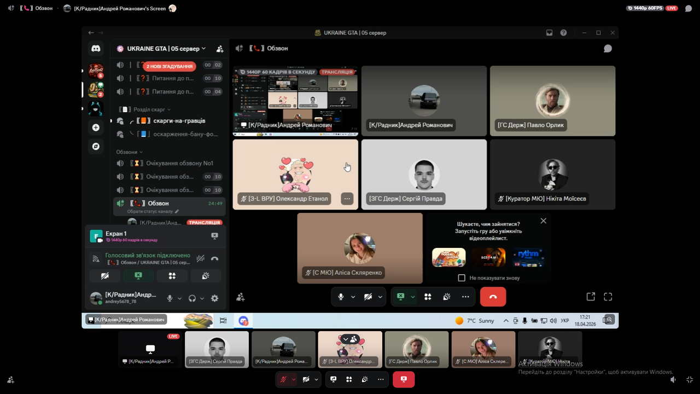Open mic options arrow in outer bottom bar
The height and width of the screenshot is (394, 700).
point(294,379)
